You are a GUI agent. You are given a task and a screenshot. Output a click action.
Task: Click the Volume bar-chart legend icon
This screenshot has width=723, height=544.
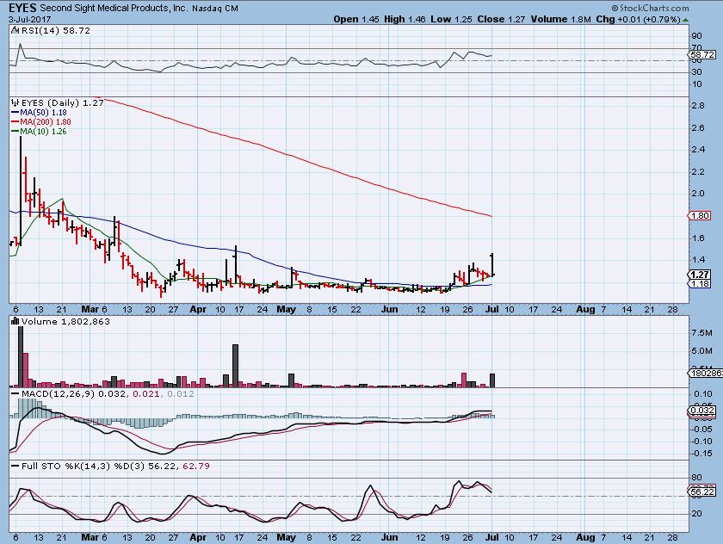tap(13, 321)
